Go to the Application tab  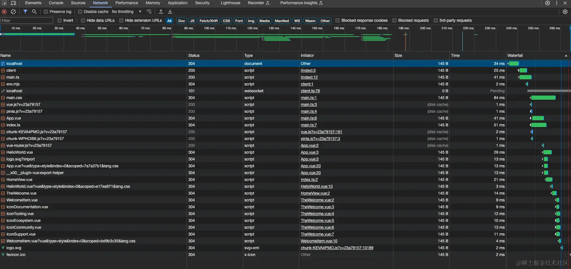[178, 3]
